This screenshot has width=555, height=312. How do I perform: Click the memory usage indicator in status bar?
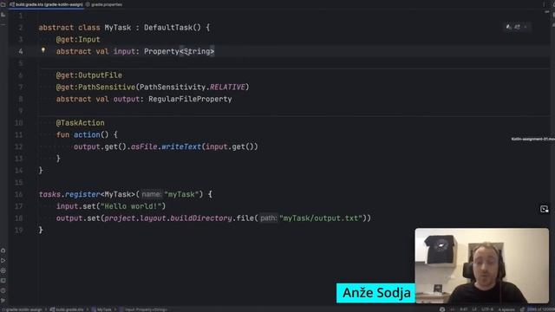coord(540,309)
